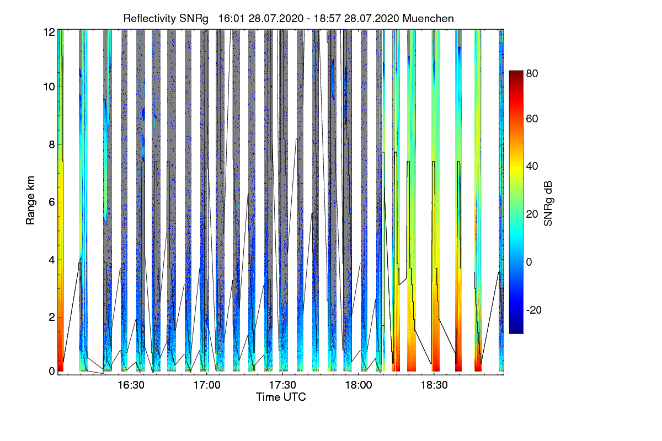Click the colorbar value 60
662x441 pixels.
click(x=532, y=119)
